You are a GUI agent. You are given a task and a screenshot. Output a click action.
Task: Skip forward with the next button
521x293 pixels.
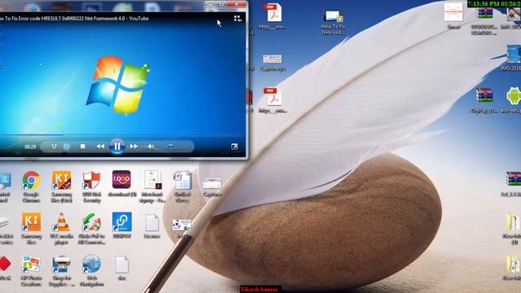tap(134, 146)
